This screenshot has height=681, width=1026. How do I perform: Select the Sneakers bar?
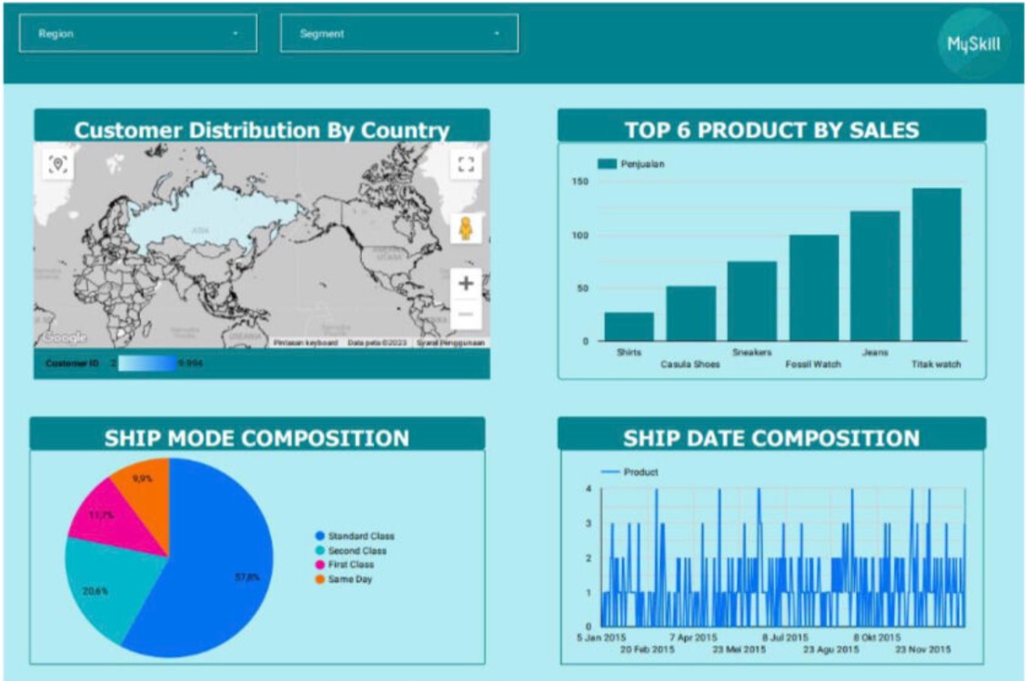tap(752, 301)
